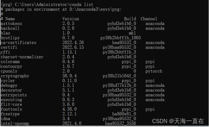The height and width of the screenshot is (127, 209).
Task: Click the Version column header
Action: click(x=71, y=19)
